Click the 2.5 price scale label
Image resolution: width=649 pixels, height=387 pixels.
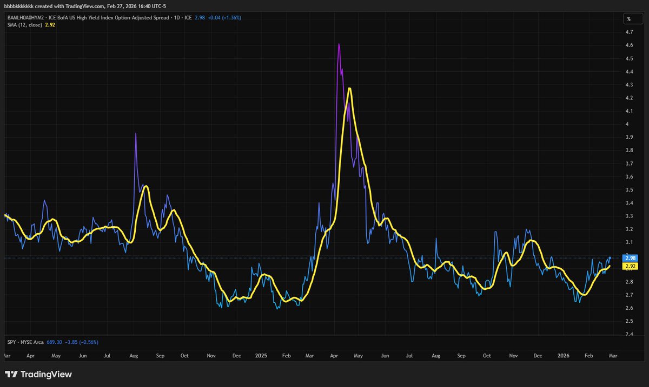pos(629,322)
